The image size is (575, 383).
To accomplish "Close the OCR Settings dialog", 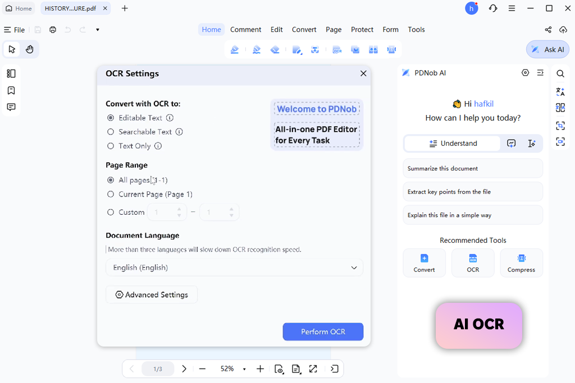I will pyautogui.click(x=363, y=73).
